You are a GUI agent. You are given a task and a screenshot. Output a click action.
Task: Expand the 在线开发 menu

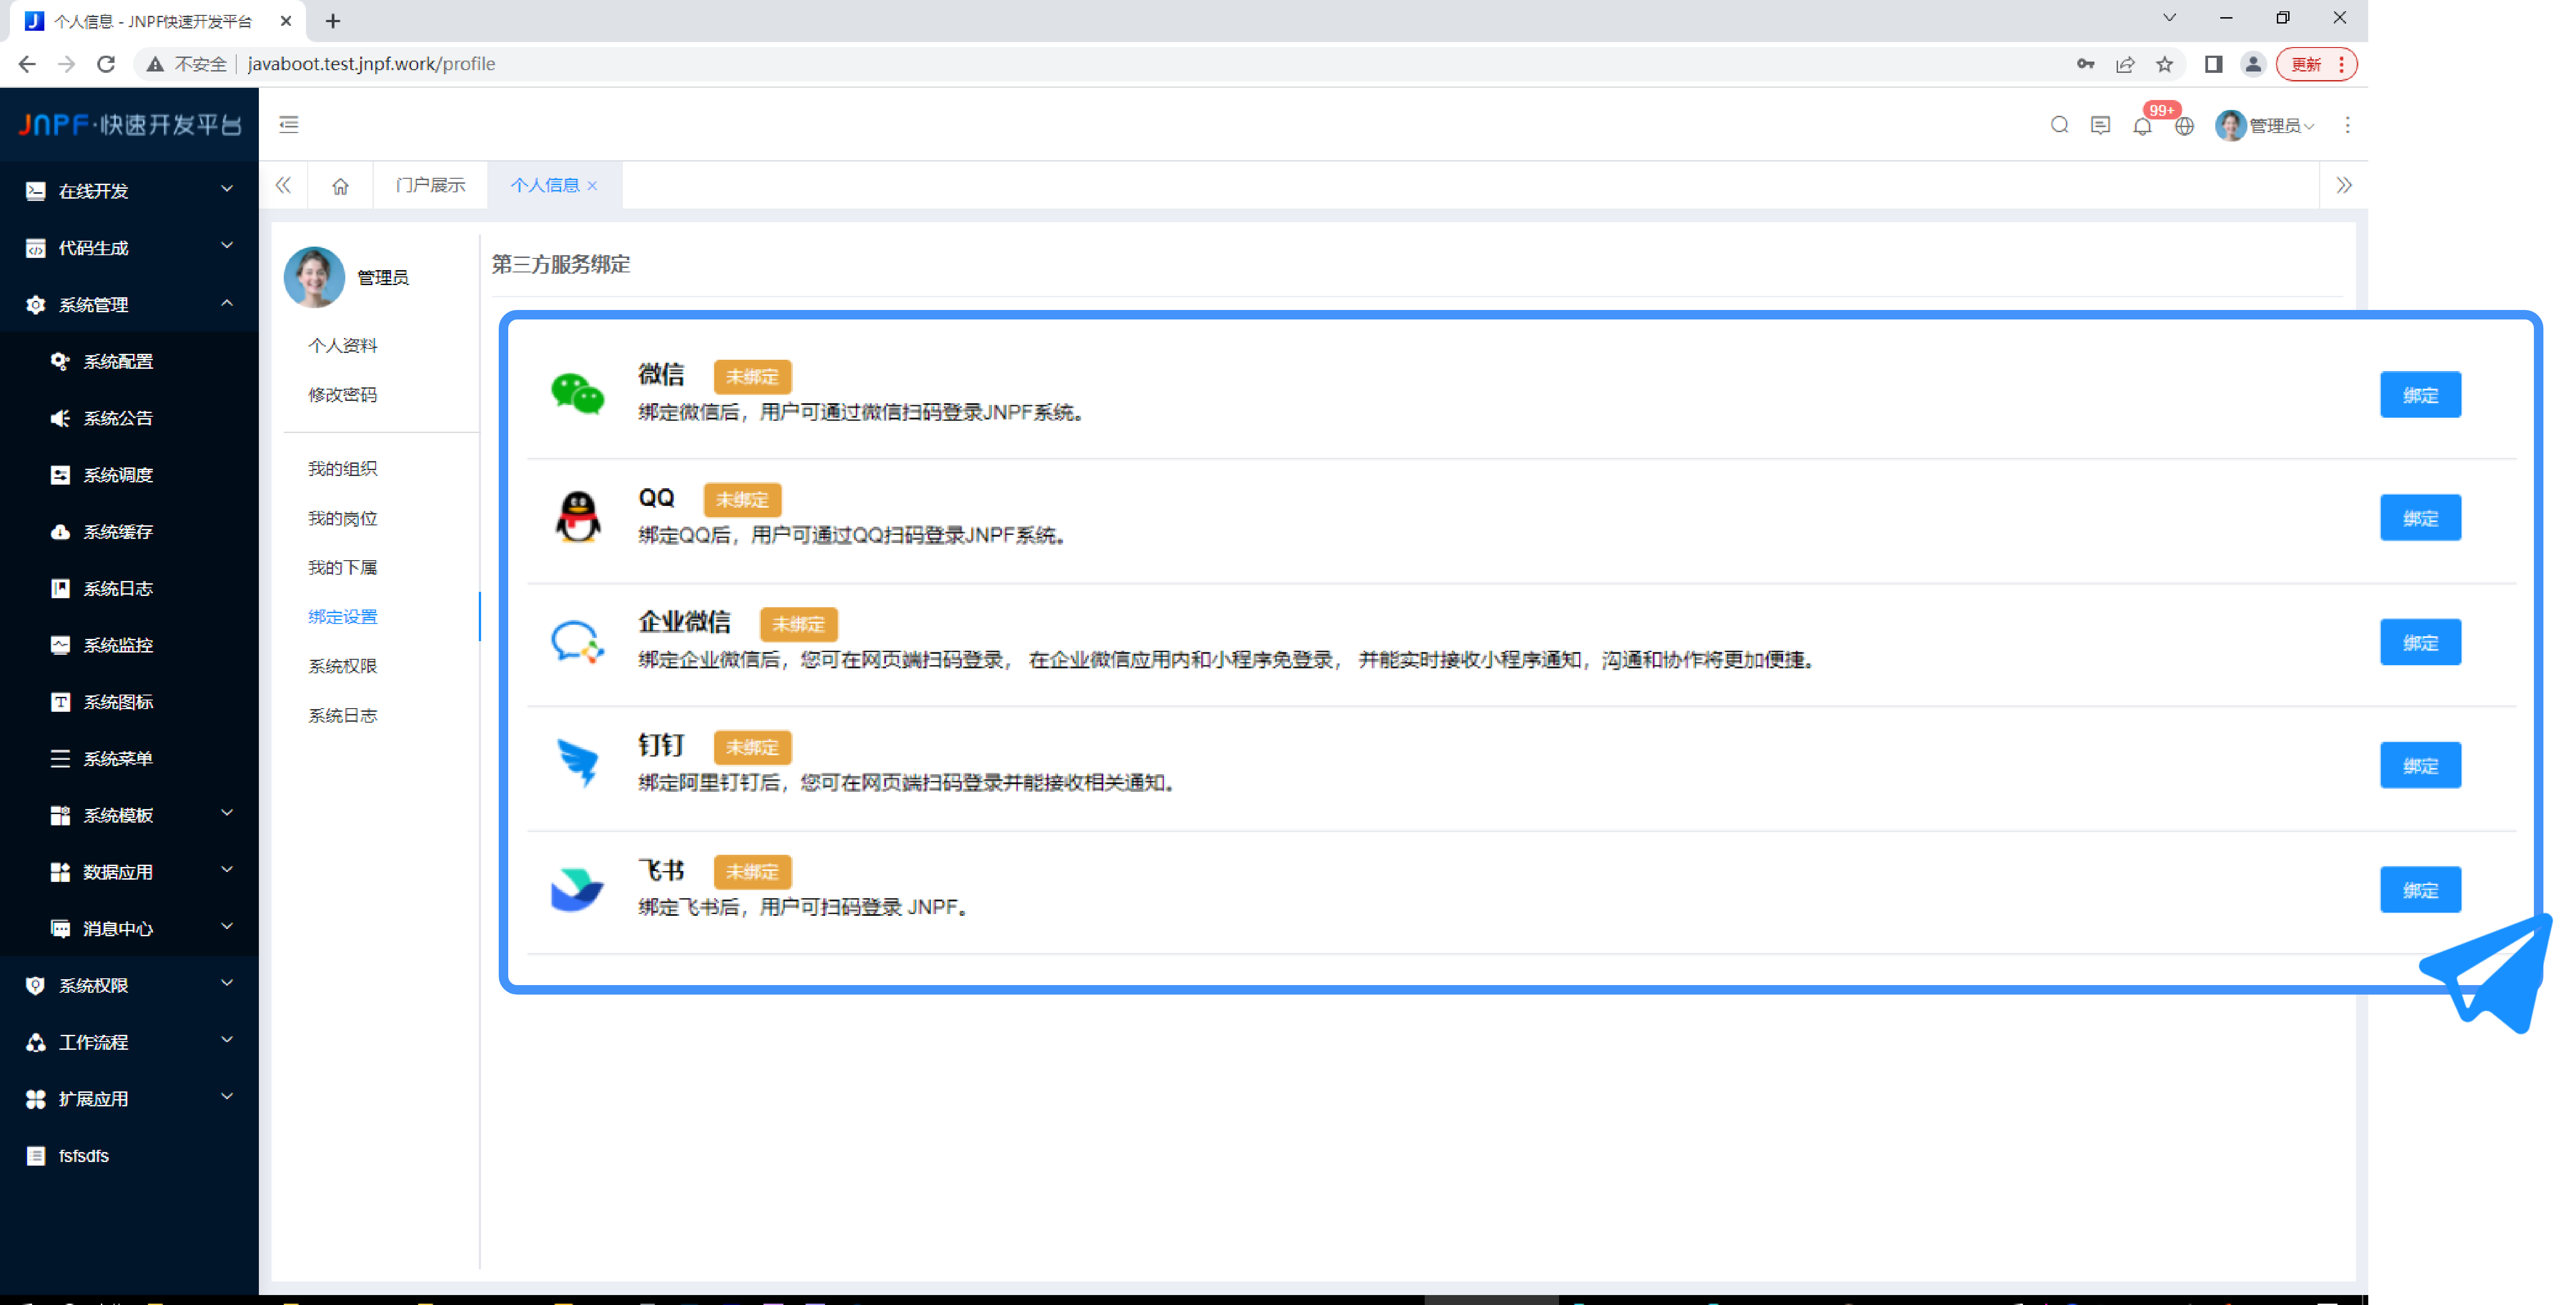coord(129,191)
